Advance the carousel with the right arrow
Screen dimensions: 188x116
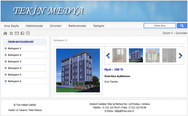click(x=180, y=55)
